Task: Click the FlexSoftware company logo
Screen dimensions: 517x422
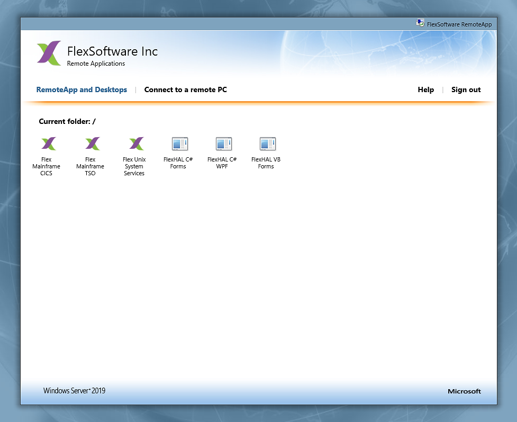Action: coord(49,53)
